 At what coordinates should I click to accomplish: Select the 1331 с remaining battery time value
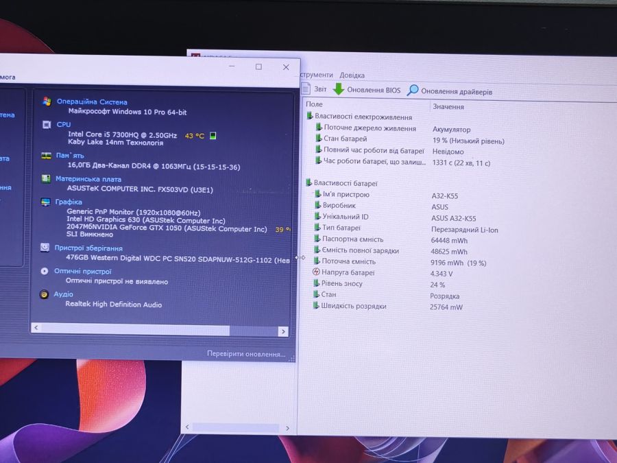tap(461, 163)
